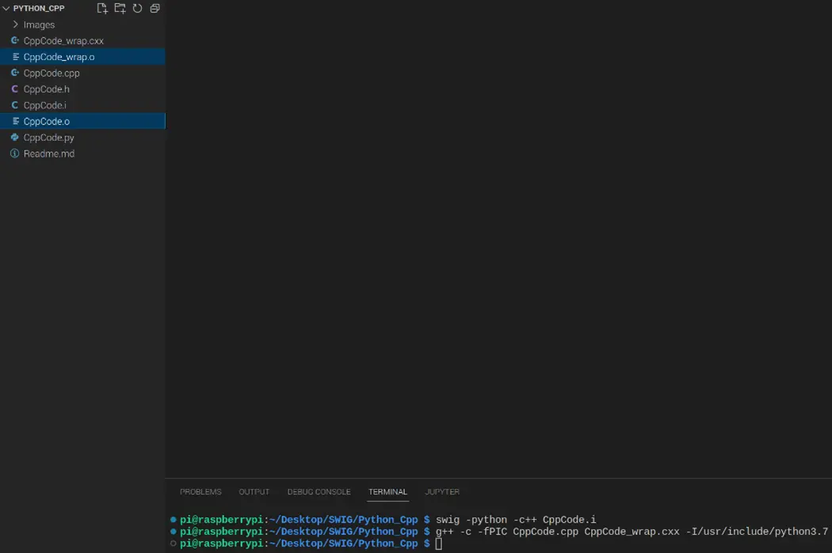Viewport: 832px width, 553px height.
Task: Click the C++ icon next to CppCode_wrap.cxx
Action: (x=15, y=41)
